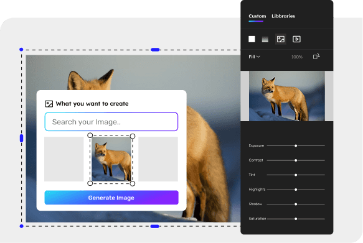Select the solid white fill swatch

[x=252, y=39]
